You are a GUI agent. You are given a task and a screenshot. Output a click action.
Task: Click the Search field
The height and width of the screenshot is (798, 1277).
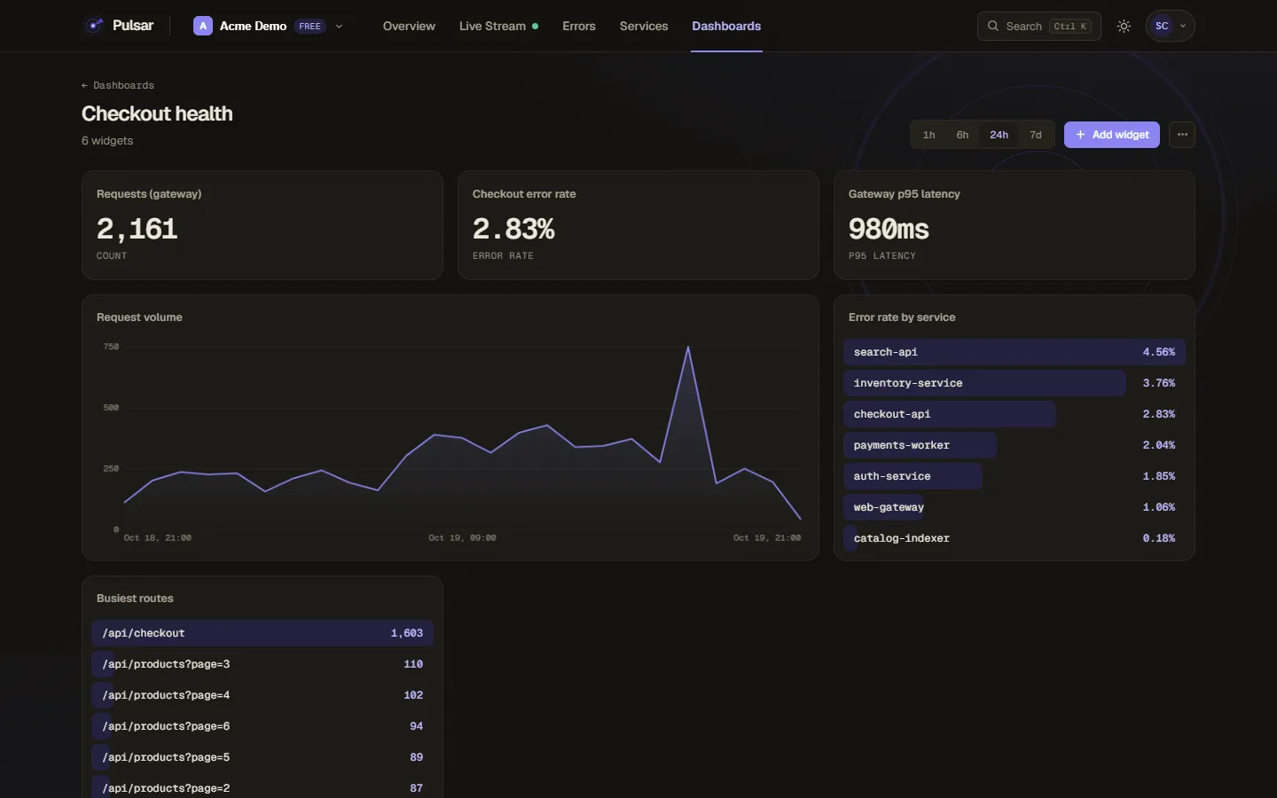pyautogui.click(x=1038, y=26)
